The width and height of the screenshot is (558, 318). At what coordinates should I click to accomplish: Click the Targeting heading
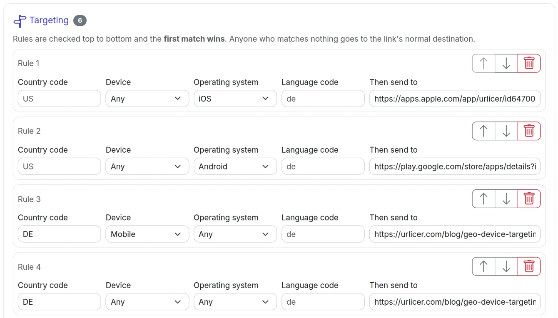pyautogui.click(x=49, y=20)
